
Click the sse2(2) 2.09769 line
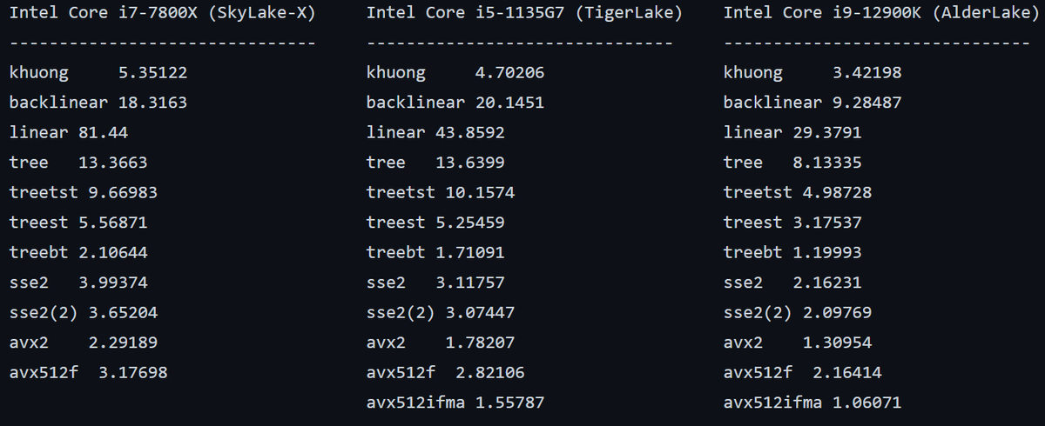click(x=798, y=313)
